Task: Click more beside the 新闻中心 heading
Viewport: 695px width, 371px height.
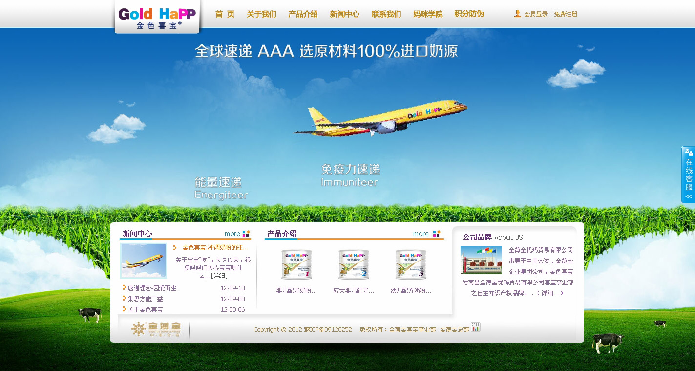Action: point(232,234)
